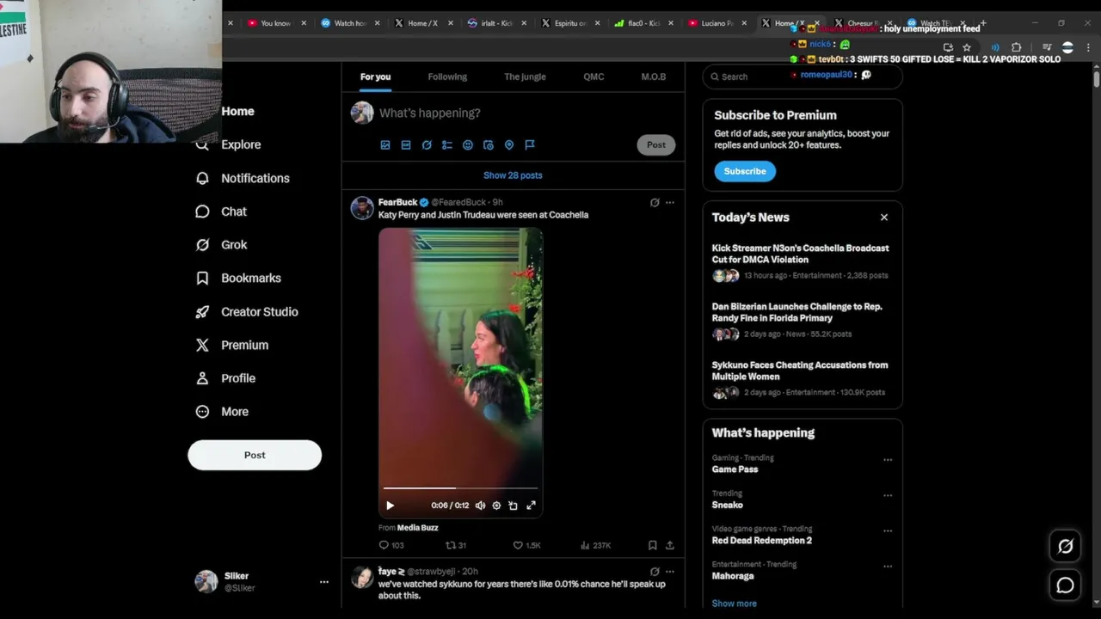Screen dimensions: 1101x619
Task: Open the Media Buzz source link
Action: pos(417,528)
